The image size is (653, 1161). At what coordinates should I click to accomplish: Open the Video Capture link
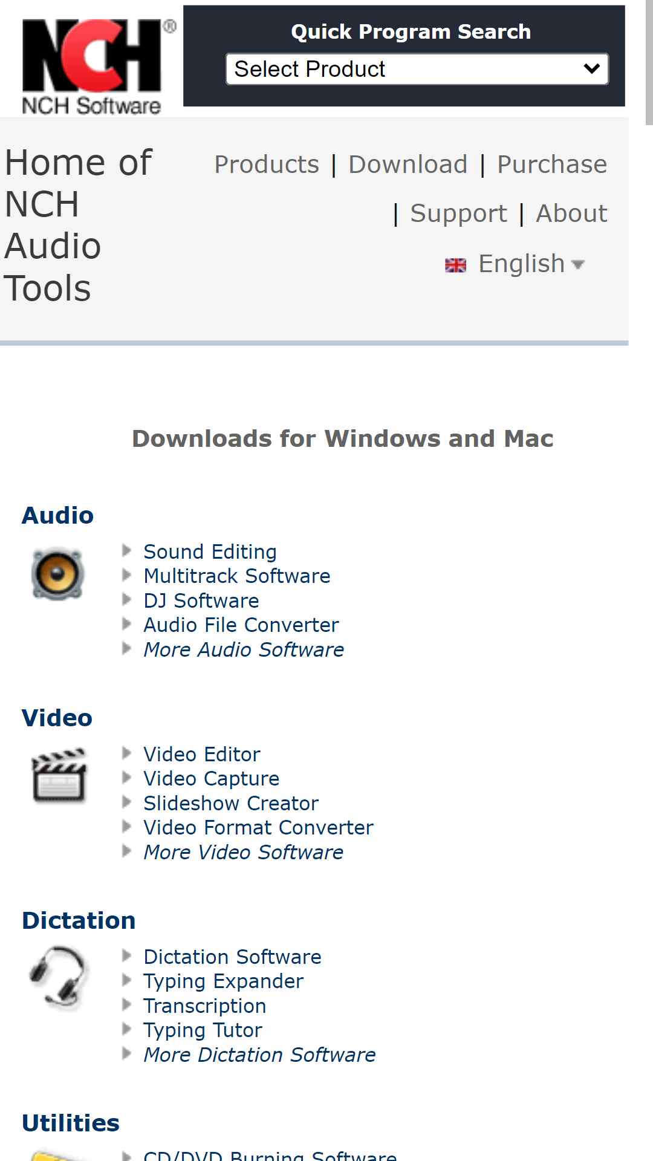point(212,778)
